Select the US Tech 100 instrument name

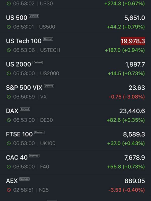(24, 41)
